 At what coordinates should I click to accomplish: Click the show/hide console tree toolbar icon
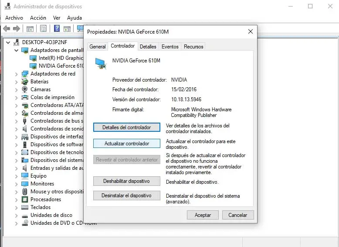(x=30, y=28)
